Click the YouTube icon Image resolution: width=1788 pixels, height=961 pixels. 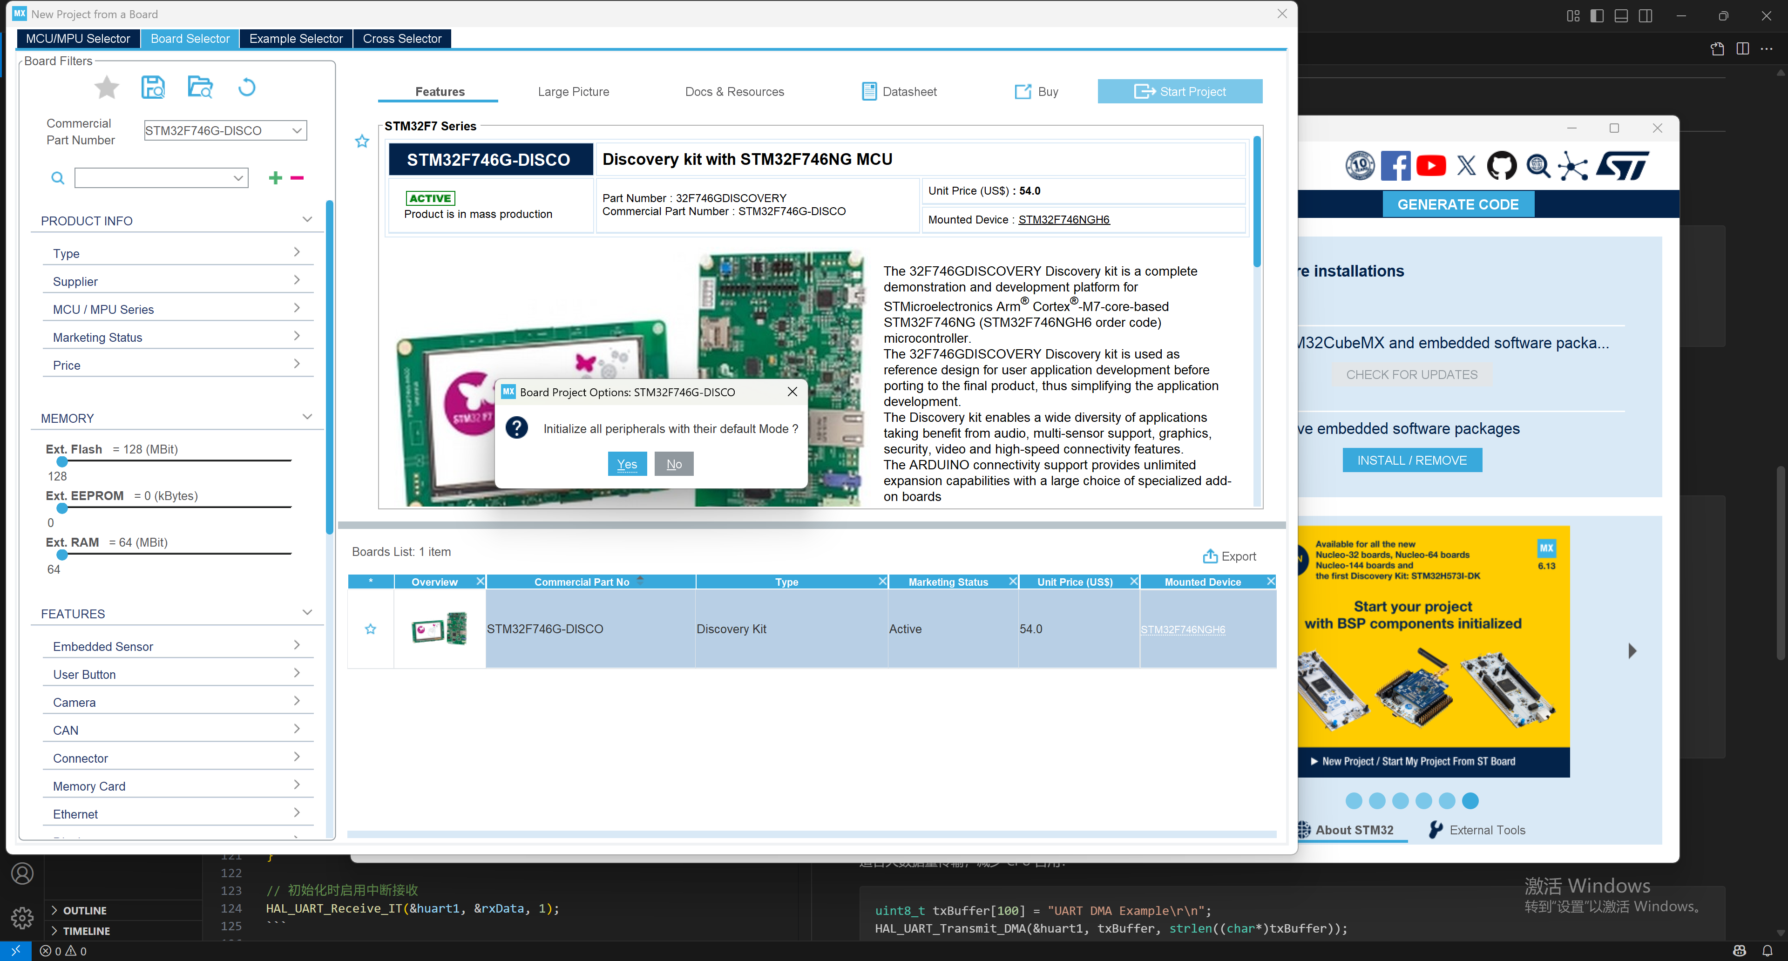coord(1430,166)
